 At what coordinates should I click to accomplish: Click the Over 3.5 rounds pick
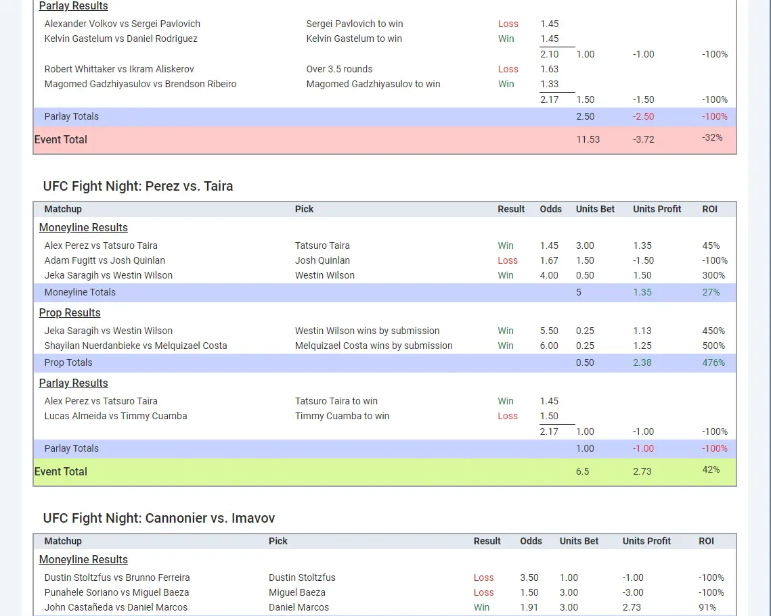(x=339, y=69)
